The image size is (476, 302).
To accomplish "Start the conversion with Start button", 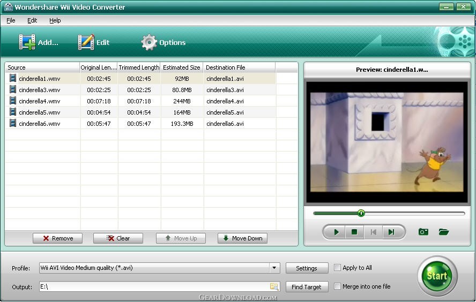I will [437, 276].
